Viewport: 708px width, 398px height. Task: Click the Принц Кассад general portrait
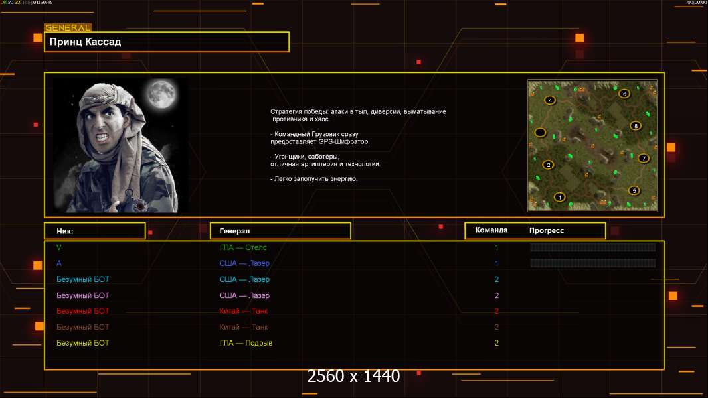pyautogui.click(x=120, y=145)
